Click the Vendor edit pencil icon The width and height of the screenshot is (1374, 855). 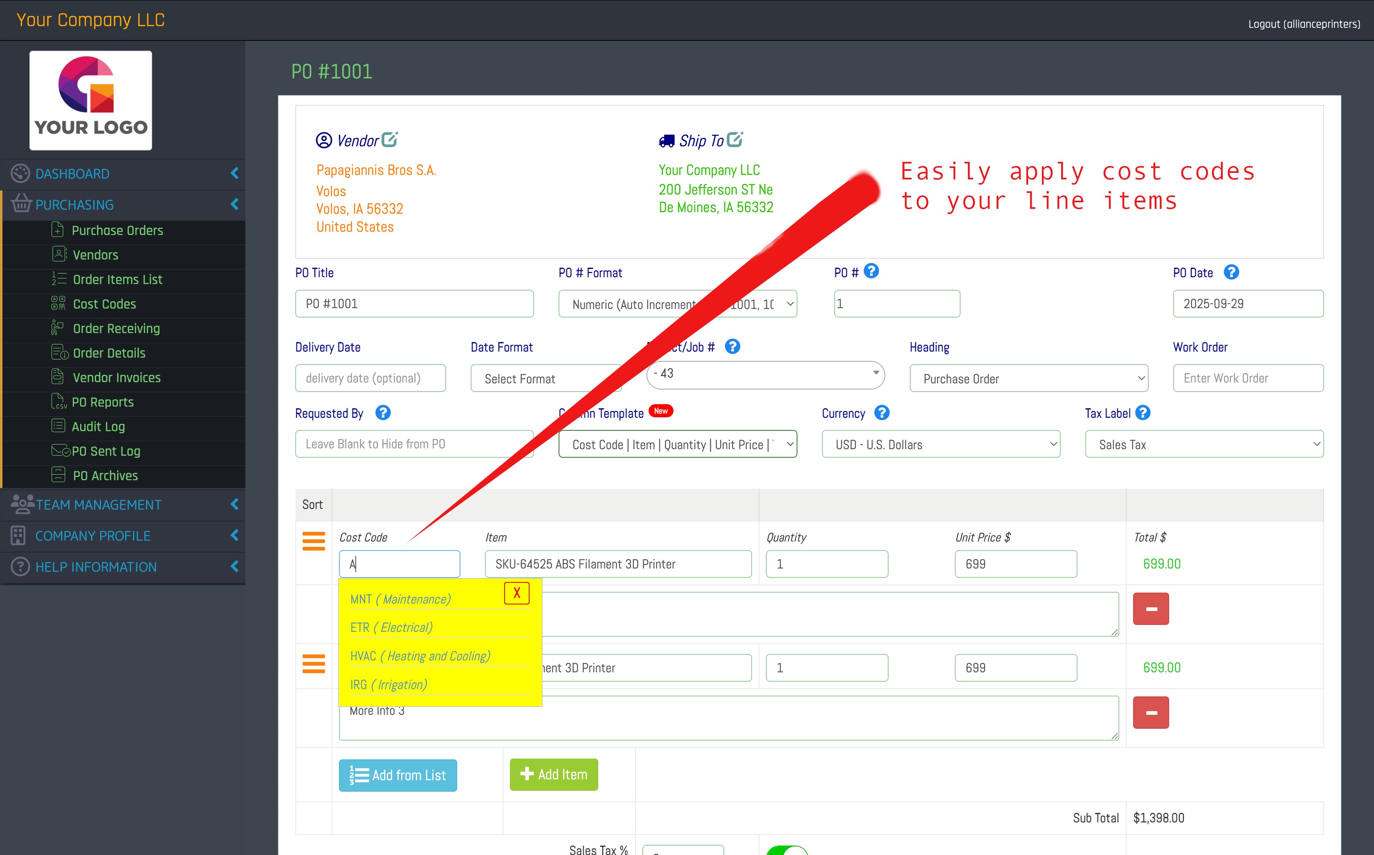coord(389,140)
